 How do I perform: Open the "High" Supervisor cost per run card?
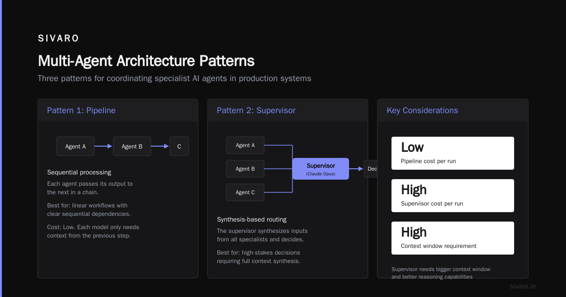(453, 196)
